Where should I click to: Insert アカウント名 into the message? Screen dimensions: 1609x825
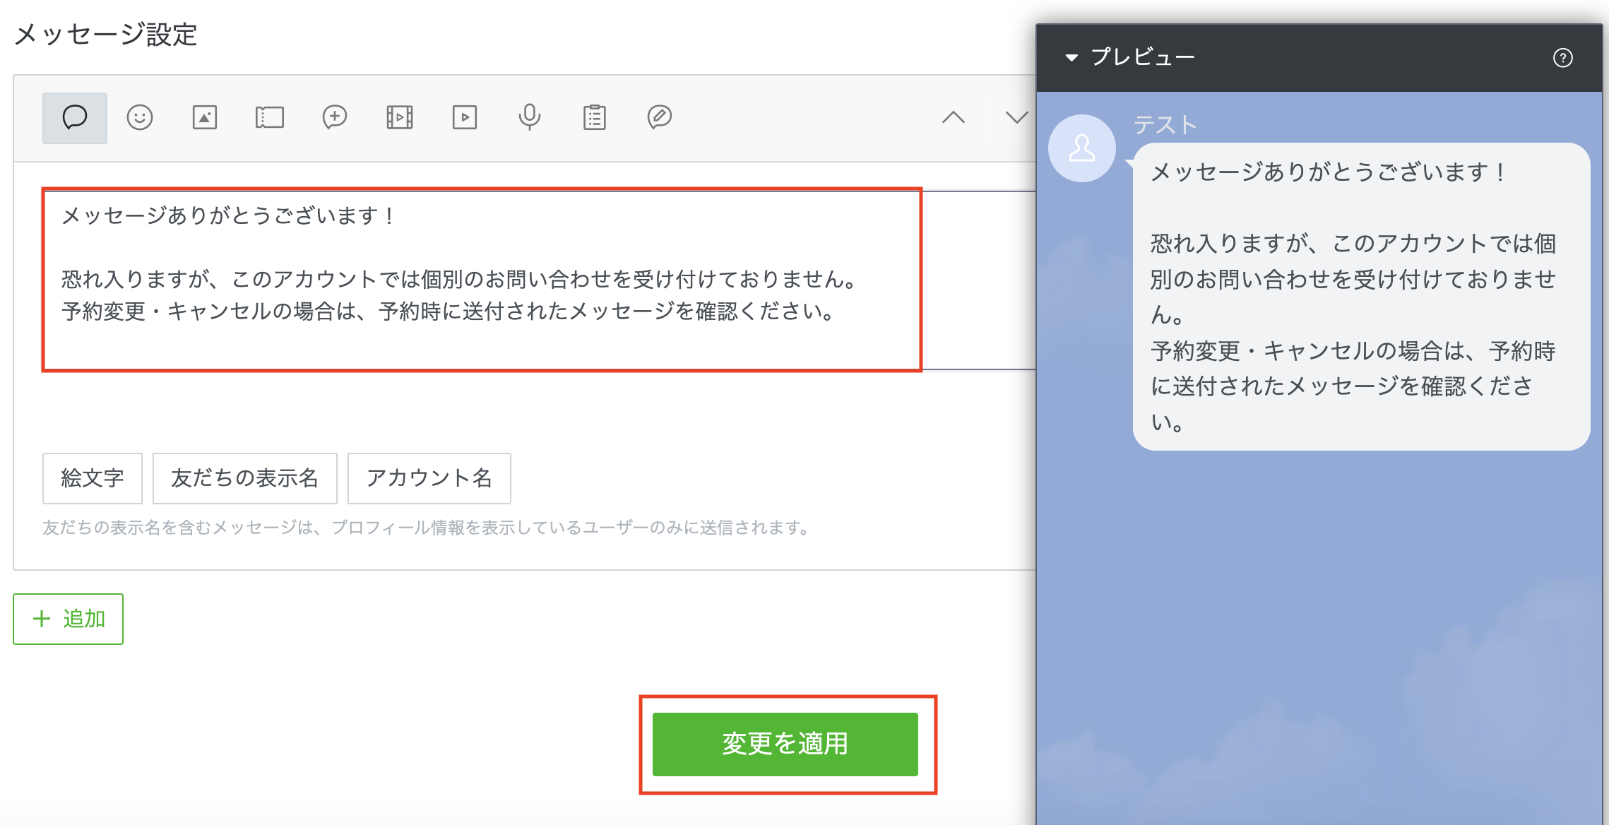[429, 478]
